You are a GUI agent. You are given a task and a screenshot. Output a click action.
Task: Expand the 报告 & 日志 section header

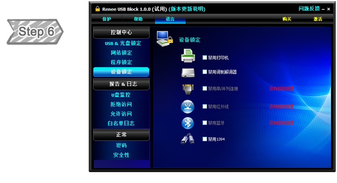click(x=121, y=84)
